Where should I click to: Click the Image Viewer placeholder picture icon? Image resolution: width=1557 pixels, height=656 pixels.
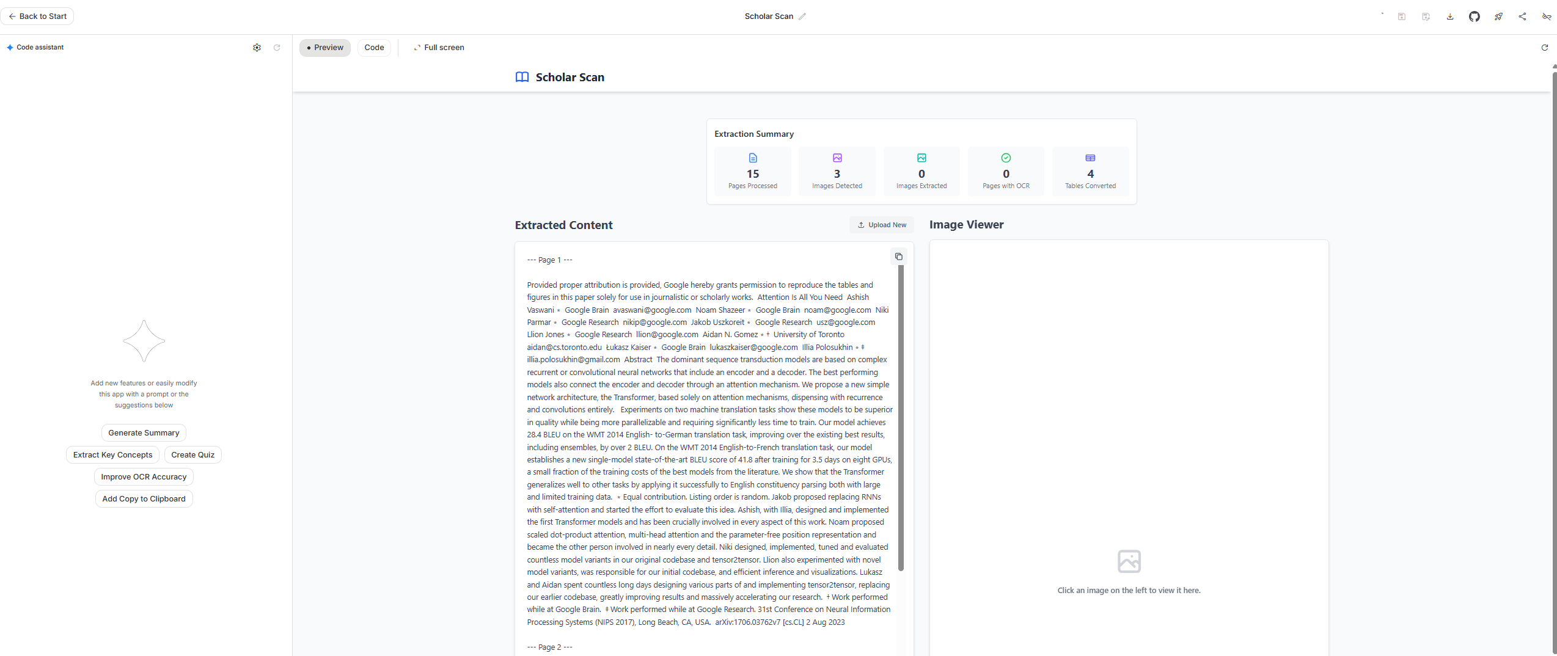[x=1129, y=561]
